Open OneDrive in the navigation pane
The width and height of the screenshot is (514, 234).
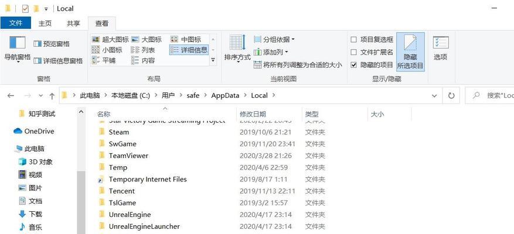coord(34,131)
